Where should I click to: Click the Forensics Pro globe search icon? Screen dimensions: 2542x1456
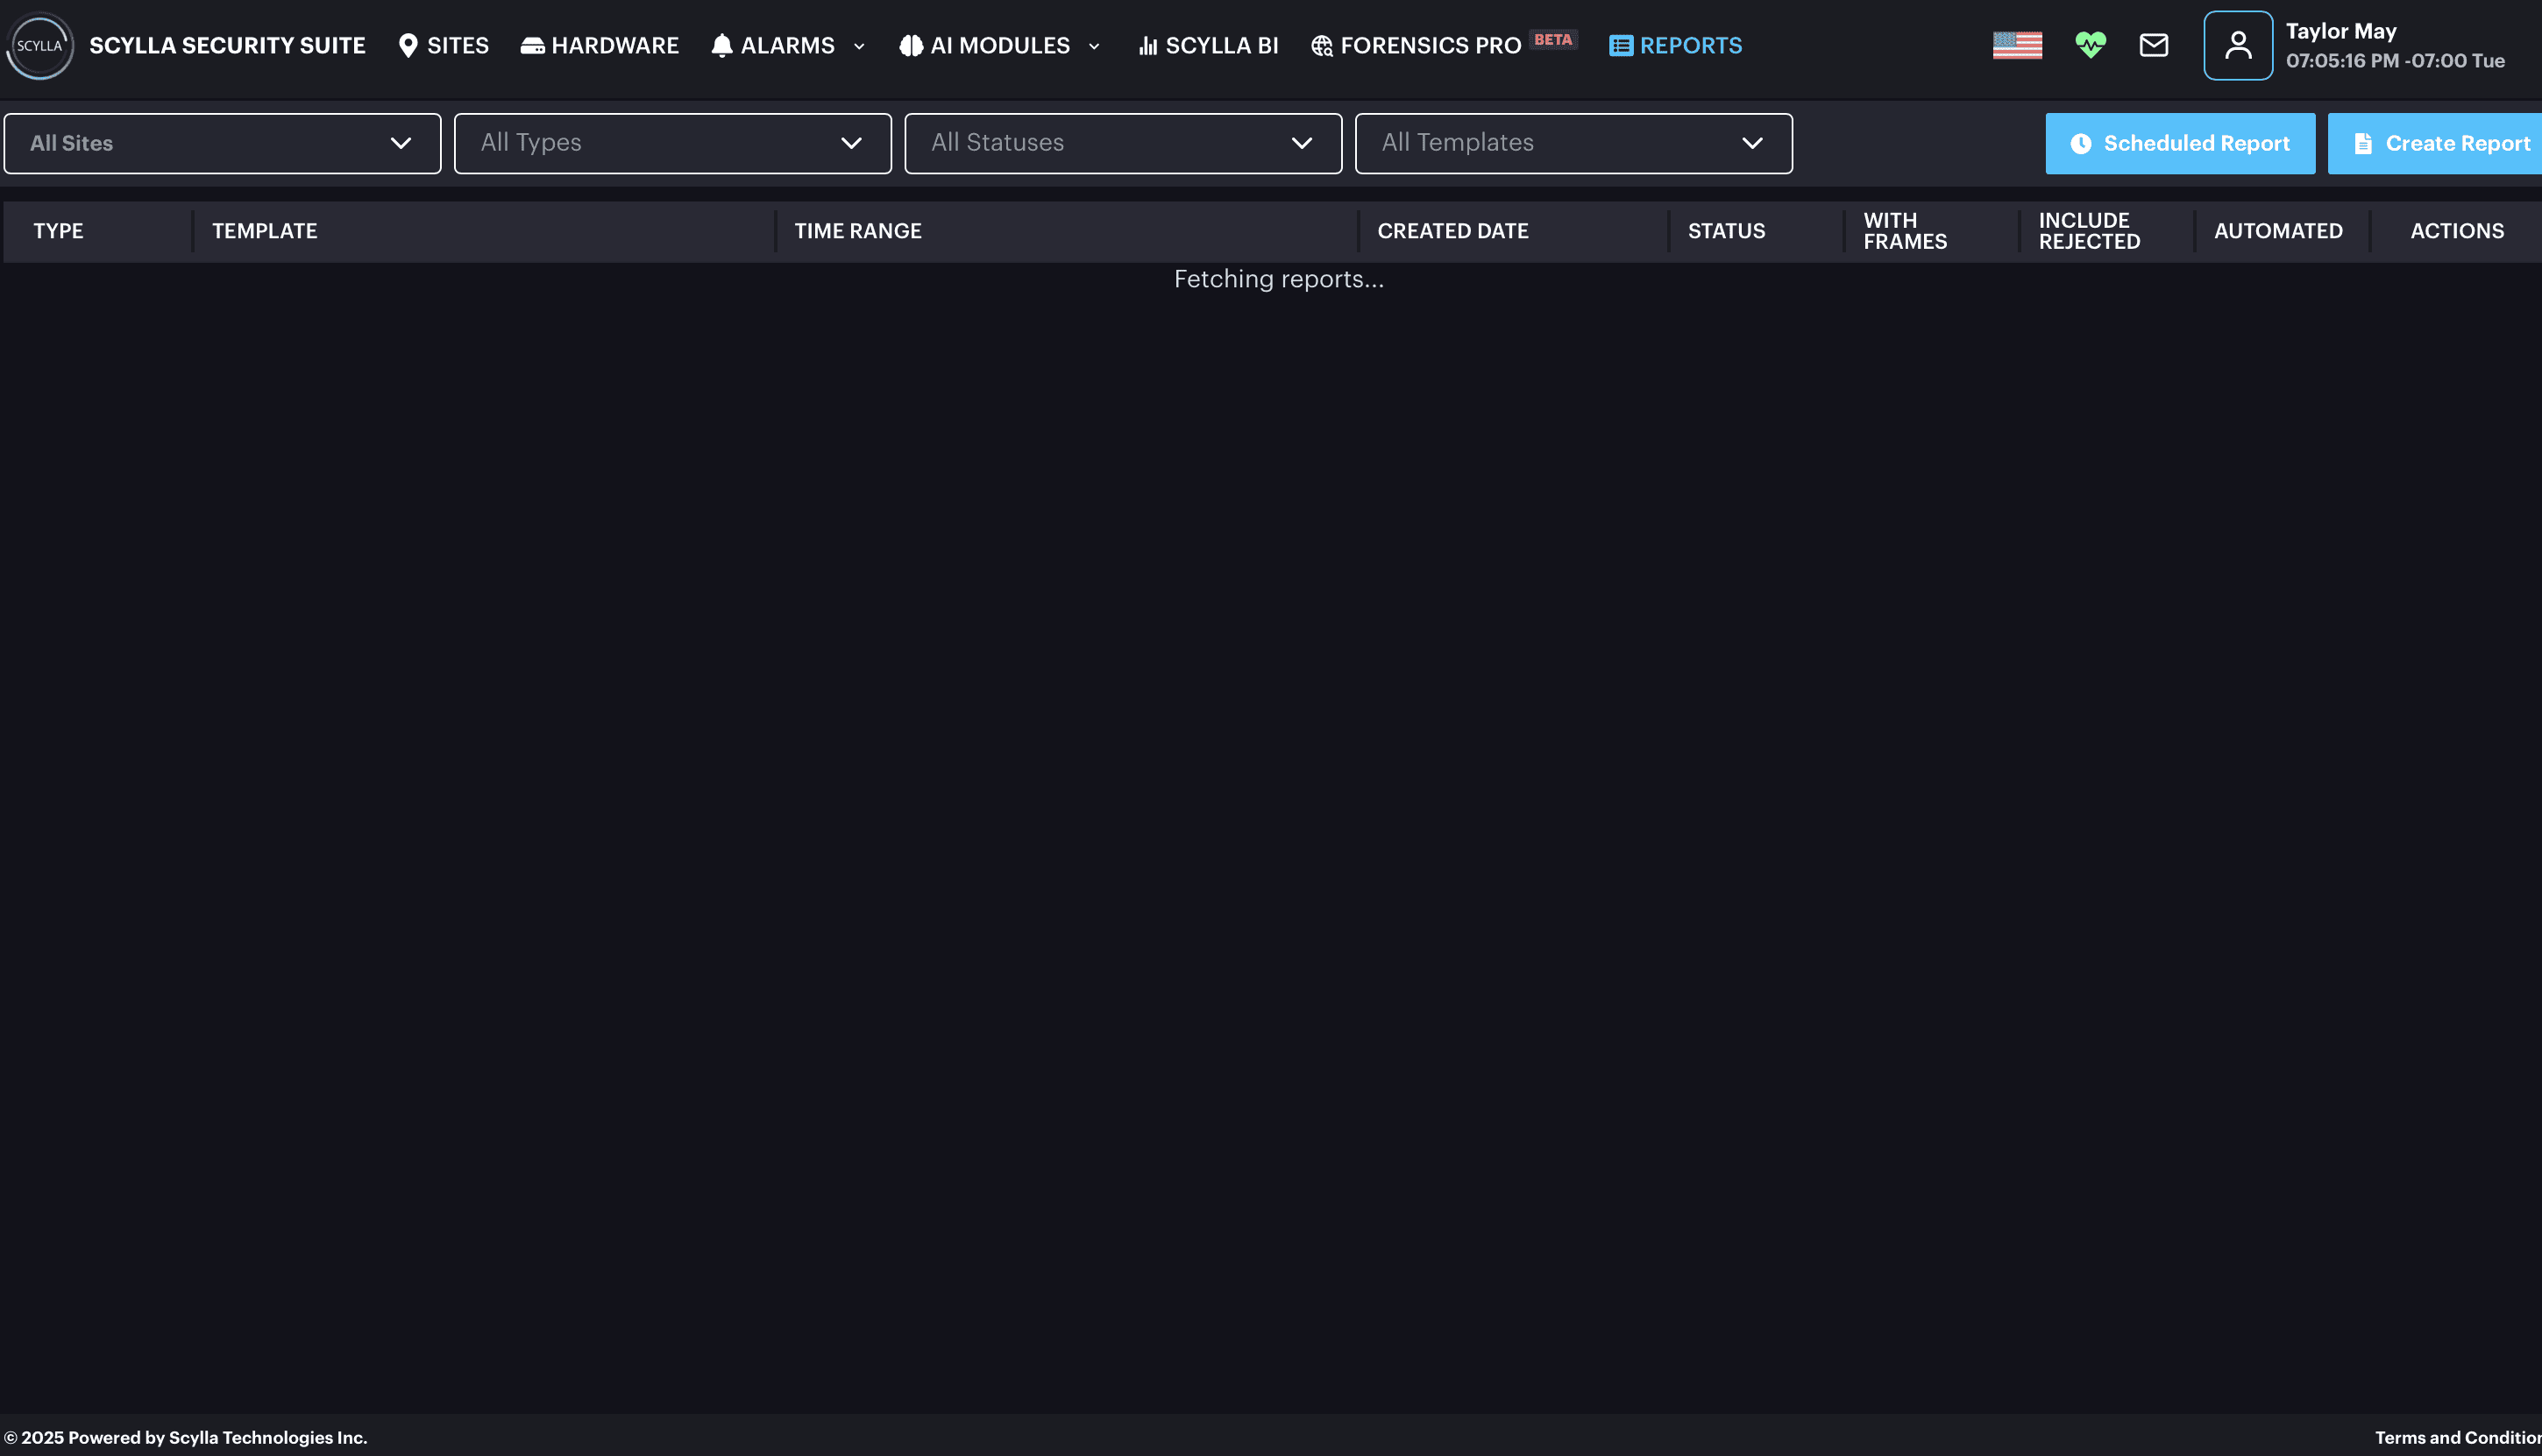(1322, 45)
